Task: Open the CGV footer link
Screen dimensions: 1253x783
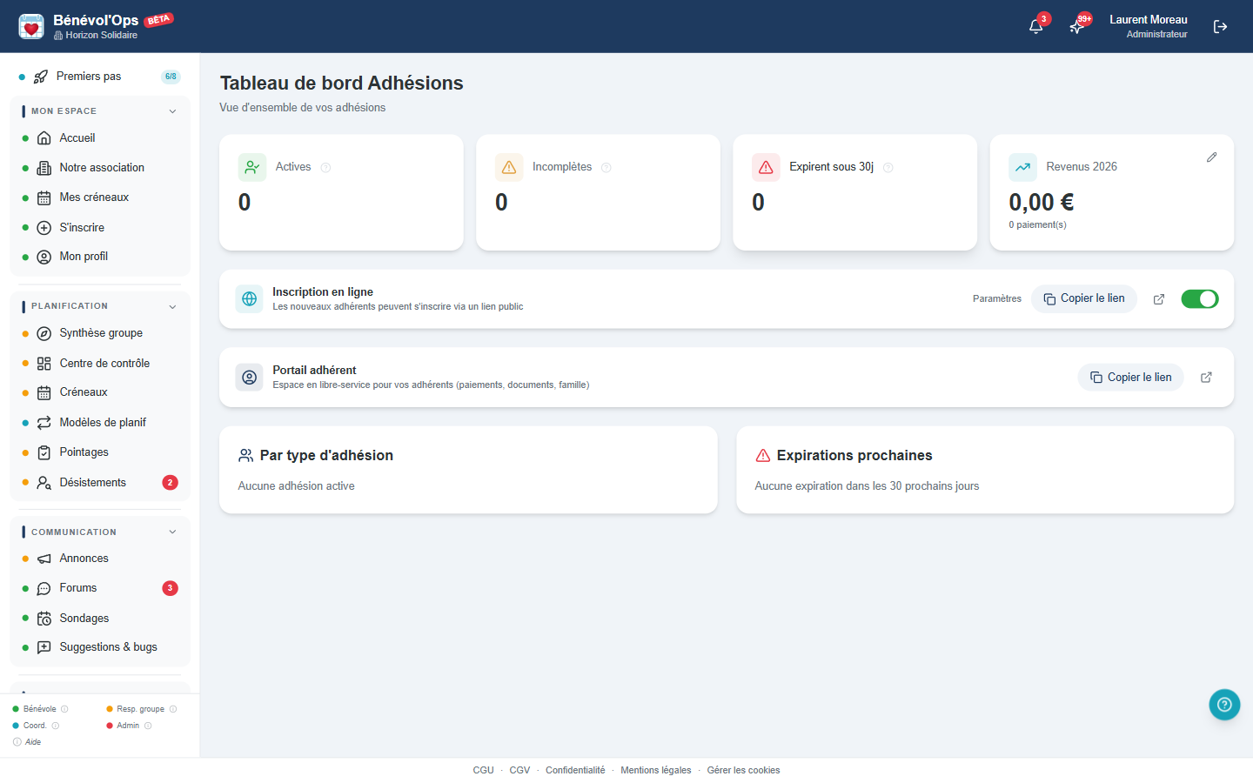Action: (519, 771)
